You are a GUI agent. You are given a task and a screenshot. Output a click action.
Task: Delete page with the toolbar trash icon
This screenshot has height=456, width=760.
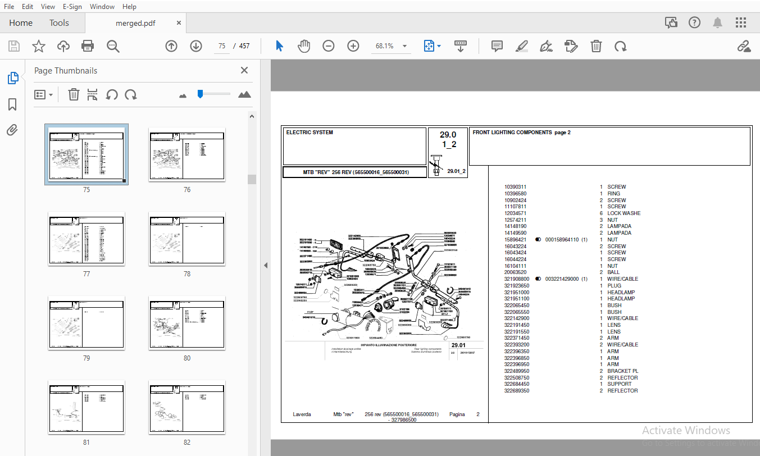pos(596,46)
